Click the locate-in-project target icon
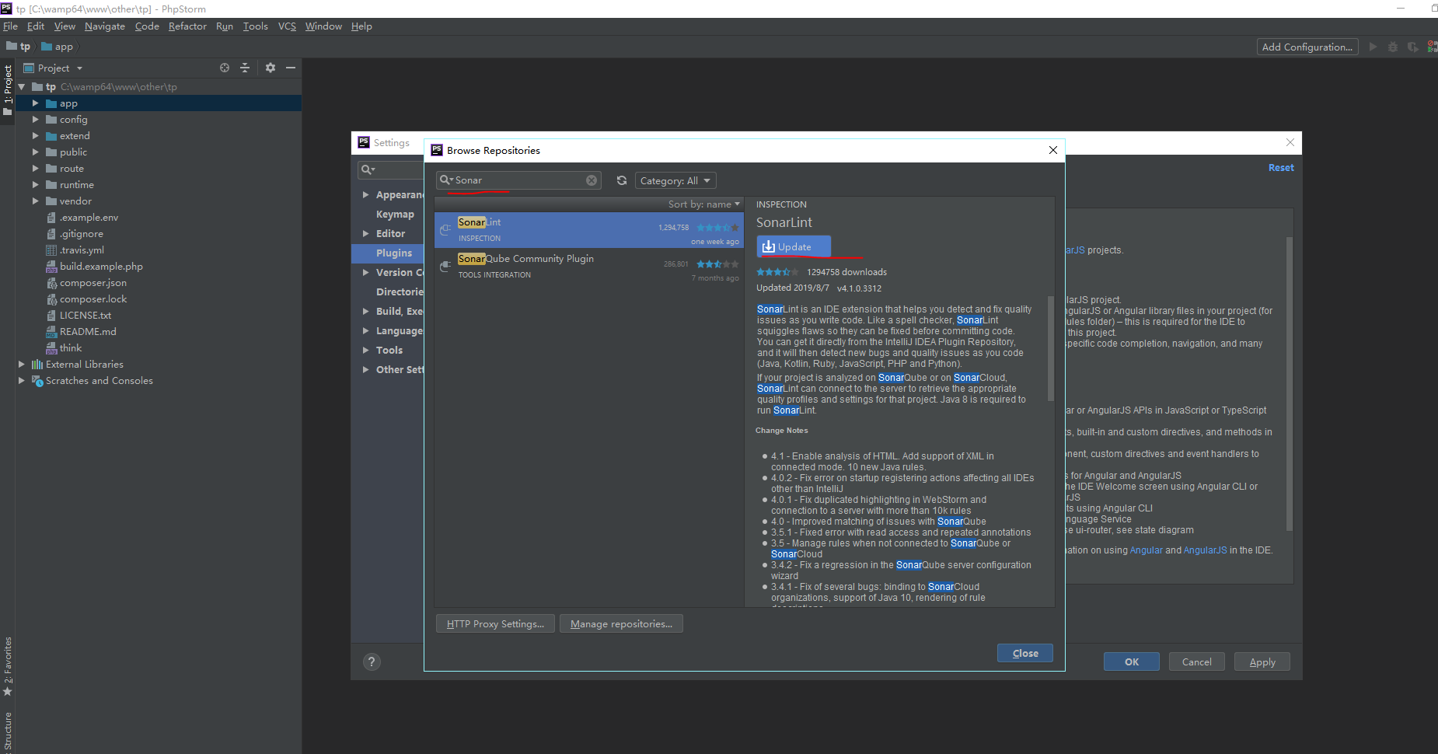 click(225, 68)
